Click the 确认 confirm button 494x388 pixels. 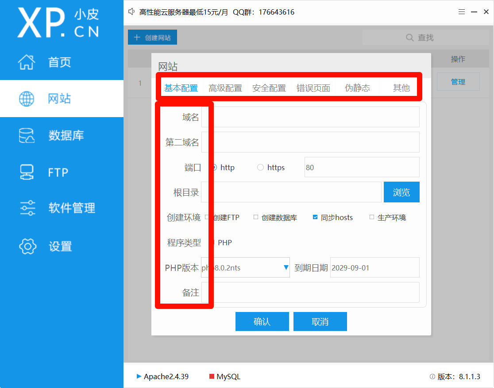(262, 321)
